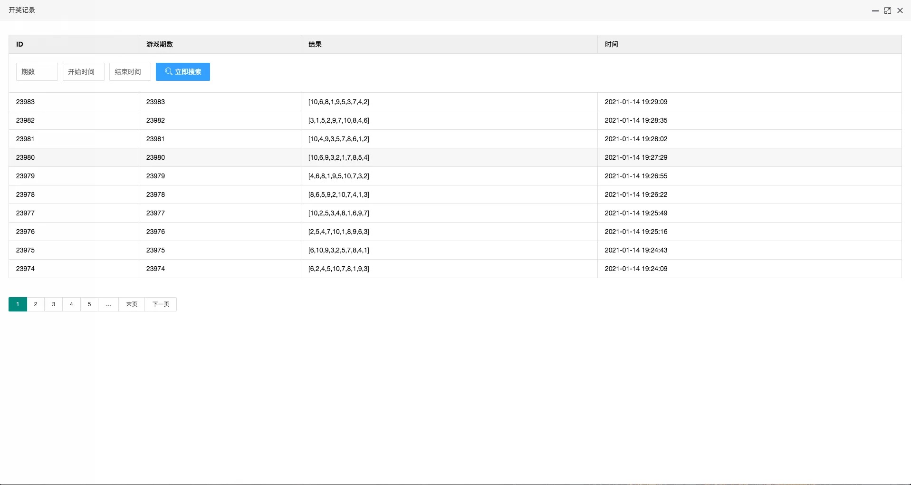Select current page 1 button
This screenshot has width=911, height=485.
click(x=18, y=304)
